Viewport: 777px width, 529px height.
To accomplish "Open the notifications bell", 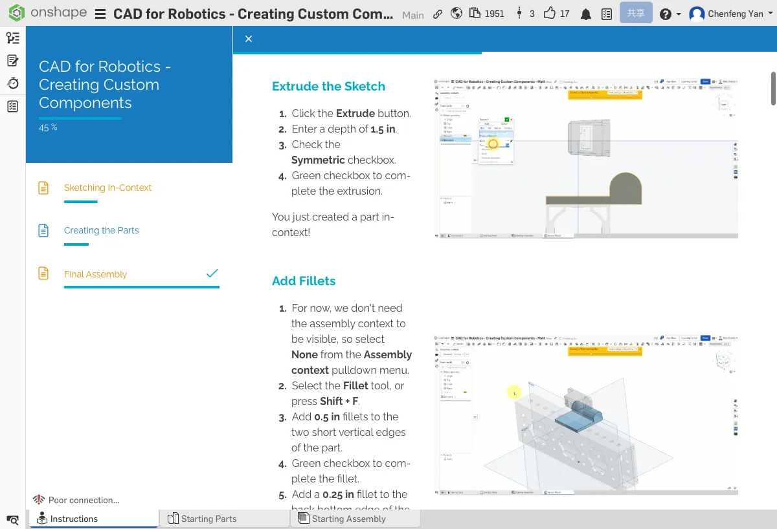I will point(586,14).
